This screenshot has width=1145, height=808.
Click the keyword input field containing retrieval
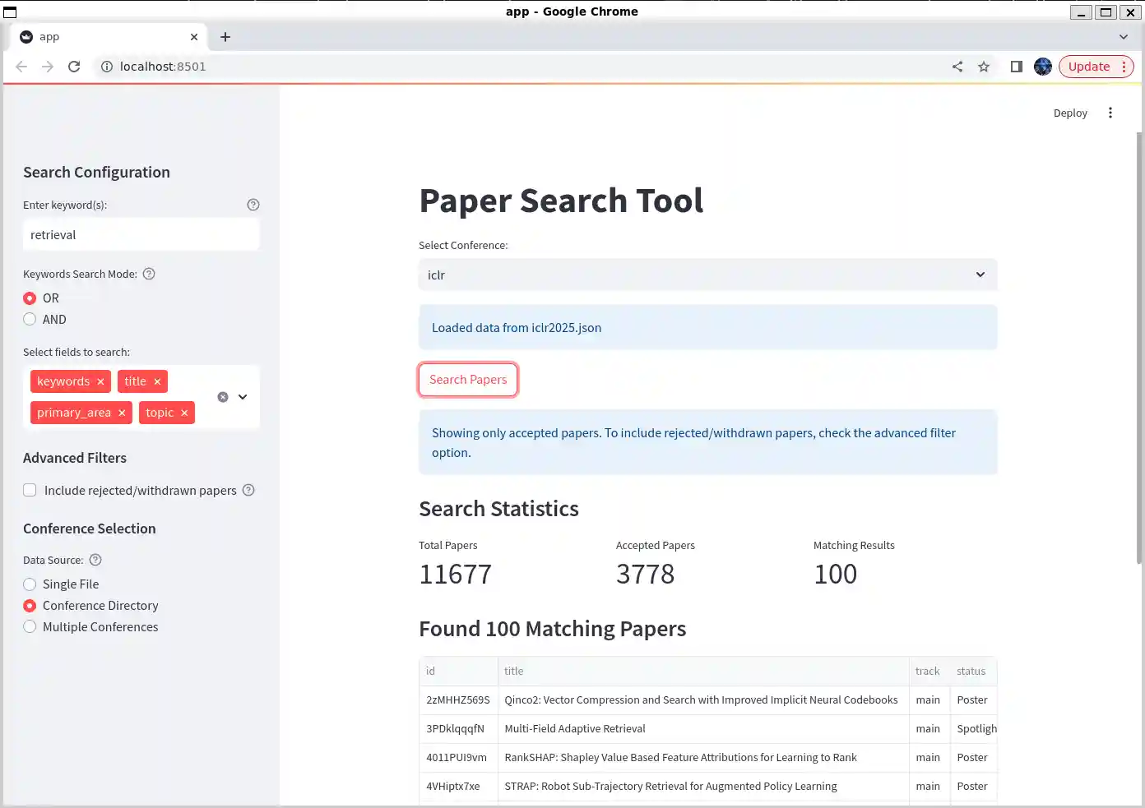pyautogui.click(x=141, y=235)
